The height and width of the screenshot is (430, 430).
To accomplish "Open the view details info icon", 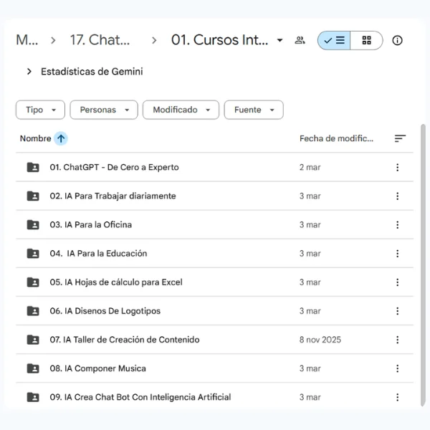I will tap(398, 41).
